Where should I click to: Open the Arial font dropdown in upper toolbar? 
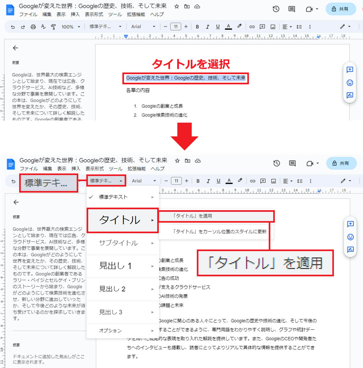[x=143, y=27]
